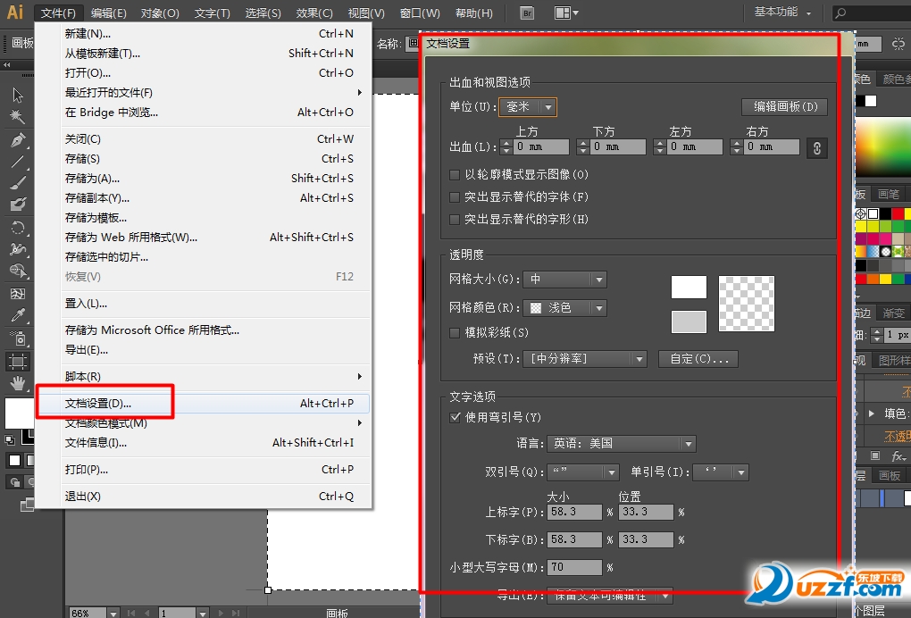The height and width of the screenshot is (618, 911).
Task: Toggle 模拟彩纸 checkbox
Action: (455, 332)
